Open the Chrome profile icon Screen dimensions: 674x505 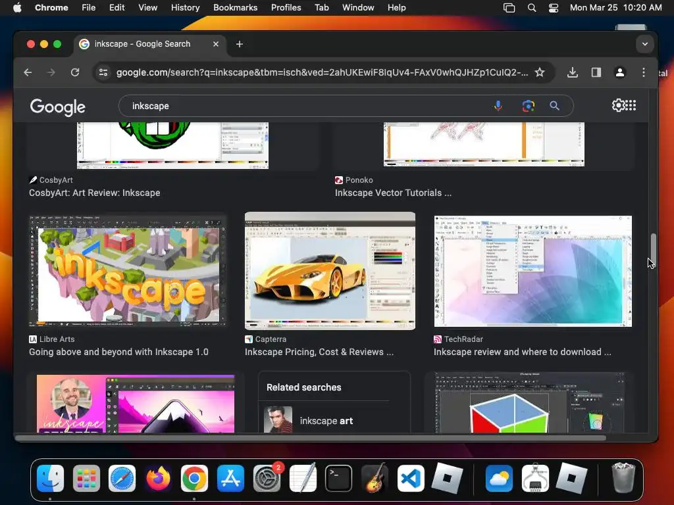(x=619, y=72)
